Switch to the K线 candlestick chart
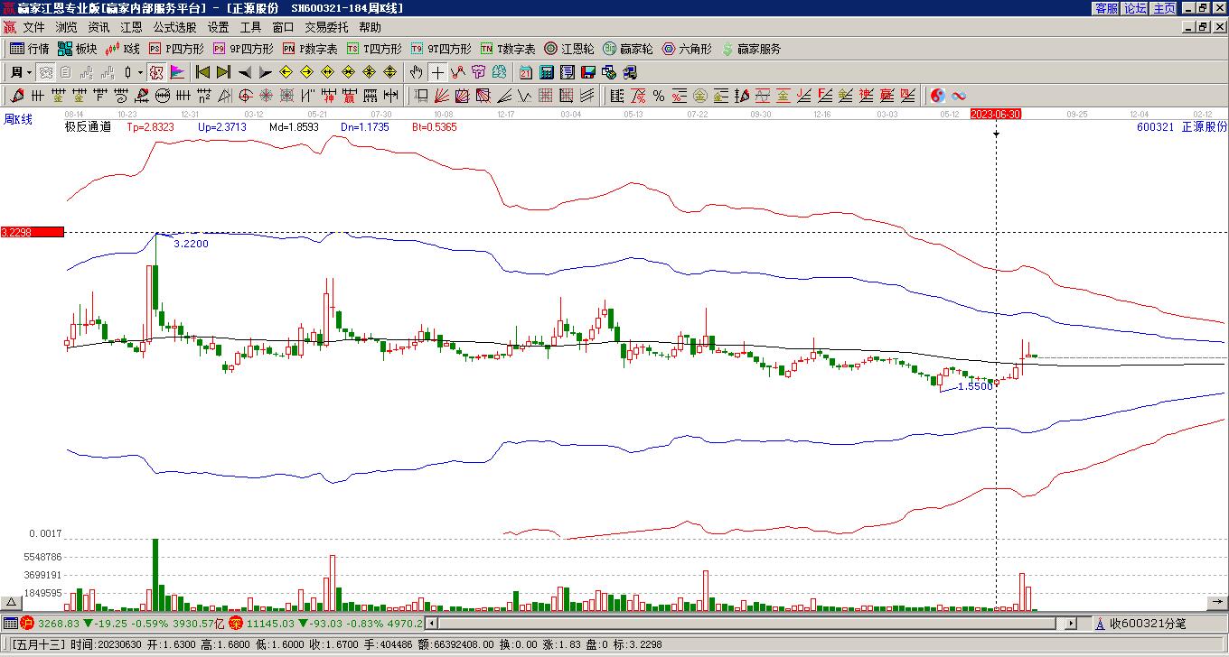 123,49
